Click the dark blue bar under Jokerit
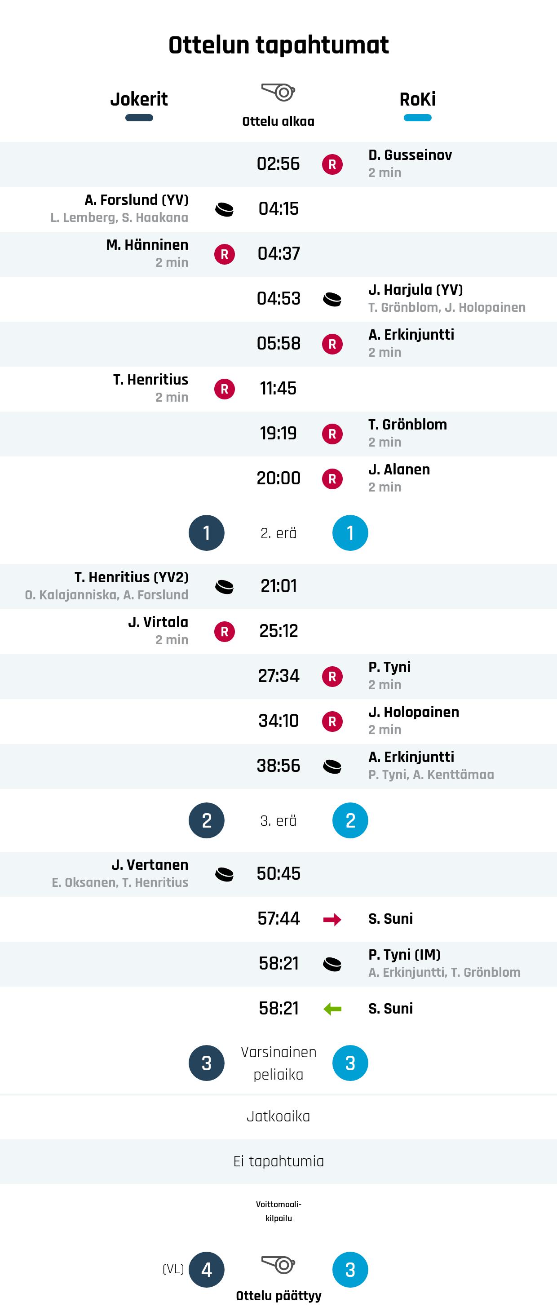 (139, 118)
